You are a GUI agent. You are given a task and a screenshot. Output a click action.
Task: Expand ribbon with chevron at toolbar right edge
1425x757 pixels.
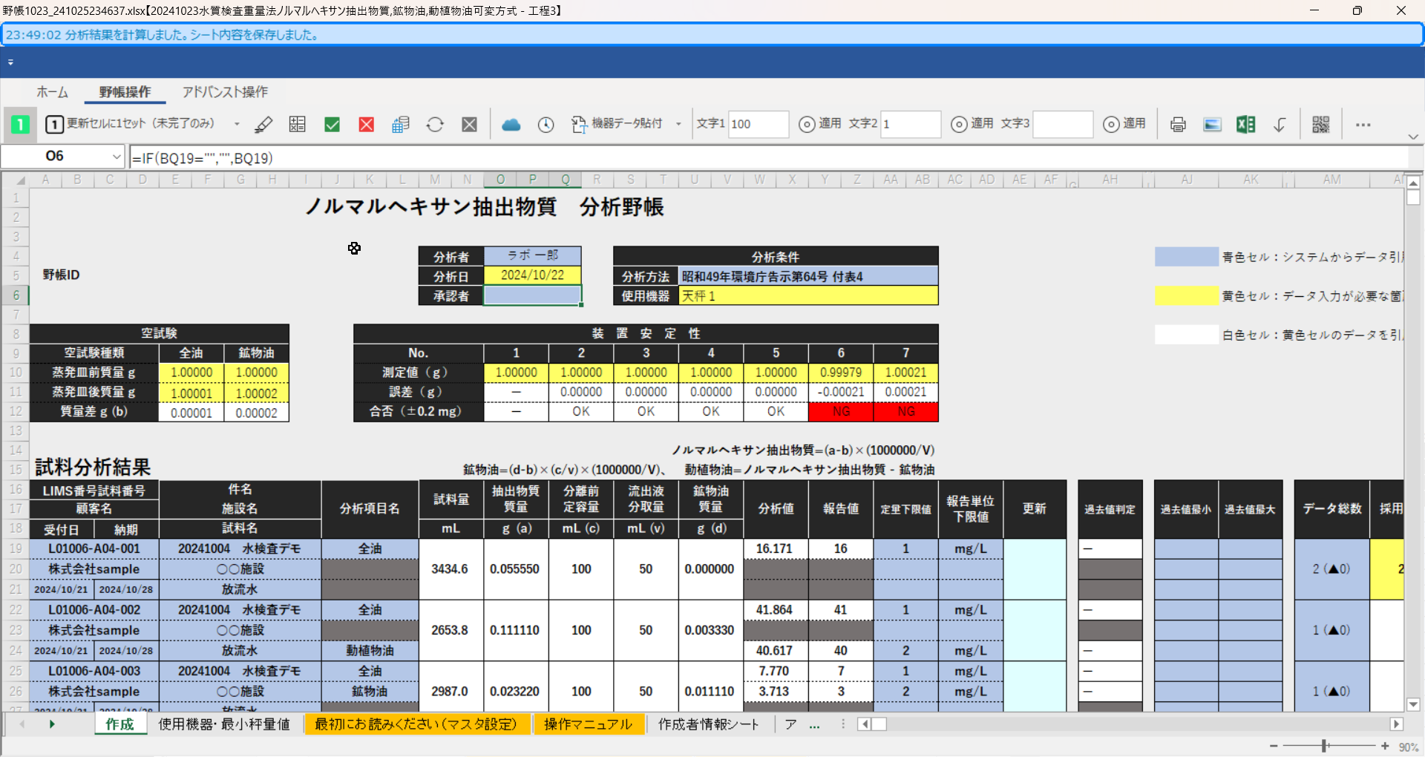1413,137
